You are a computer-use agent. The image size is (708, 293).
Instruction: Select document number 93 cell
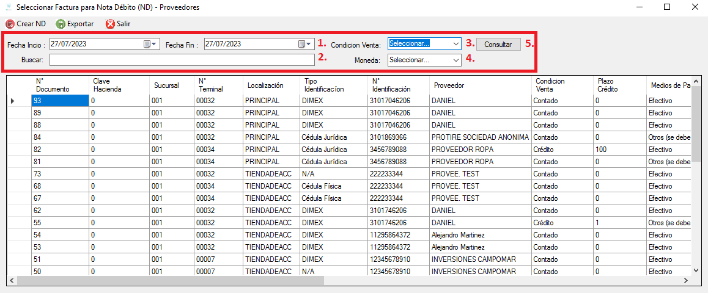60,101
